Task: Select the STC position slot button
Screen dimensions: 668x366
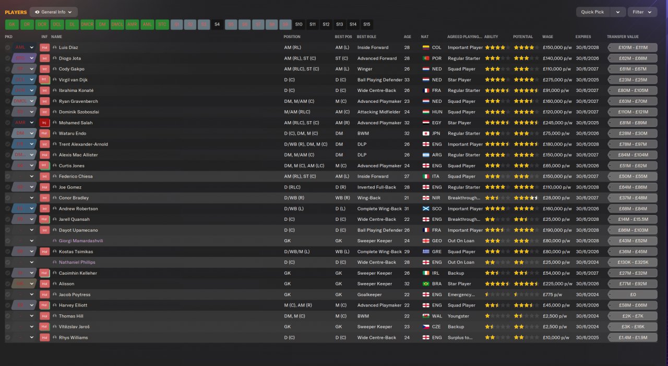Action: [162, 25]
